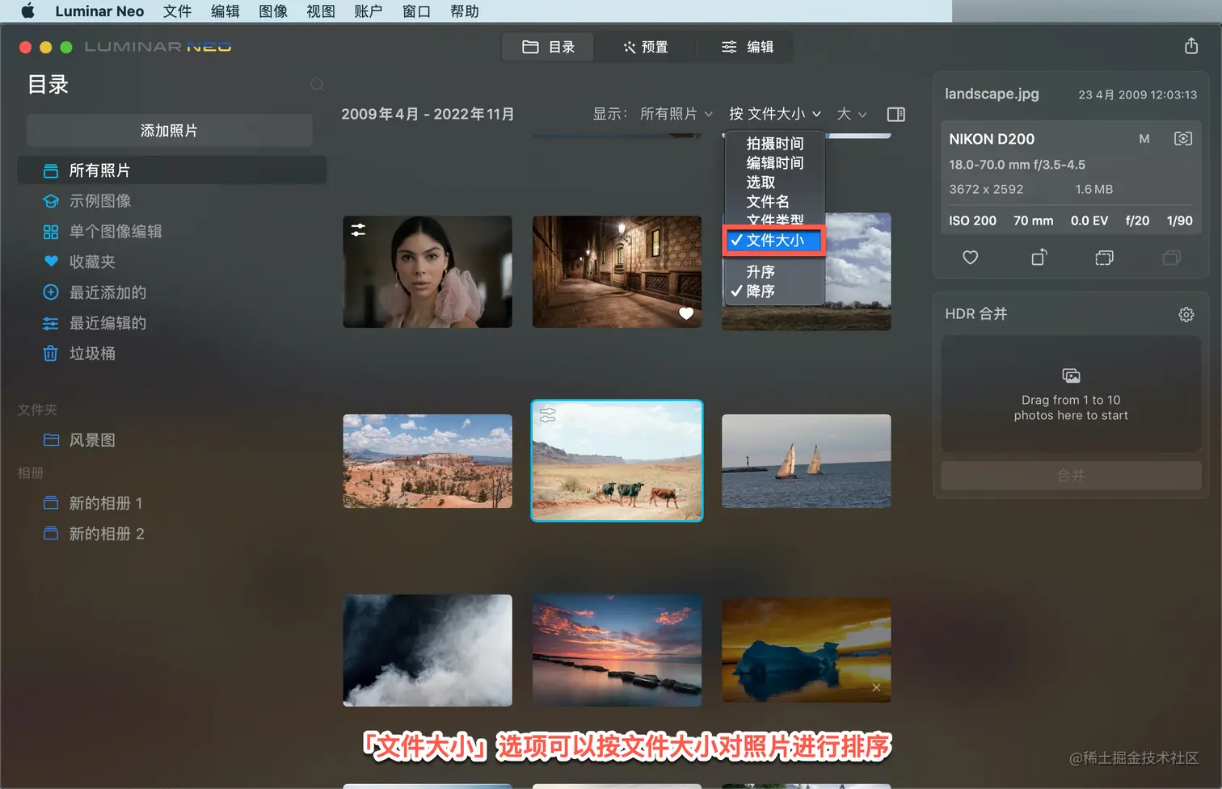Click the rotate icon in info panel
Screen dimensions: 1222x789
pyautogui.click(x=1039, y=257)
